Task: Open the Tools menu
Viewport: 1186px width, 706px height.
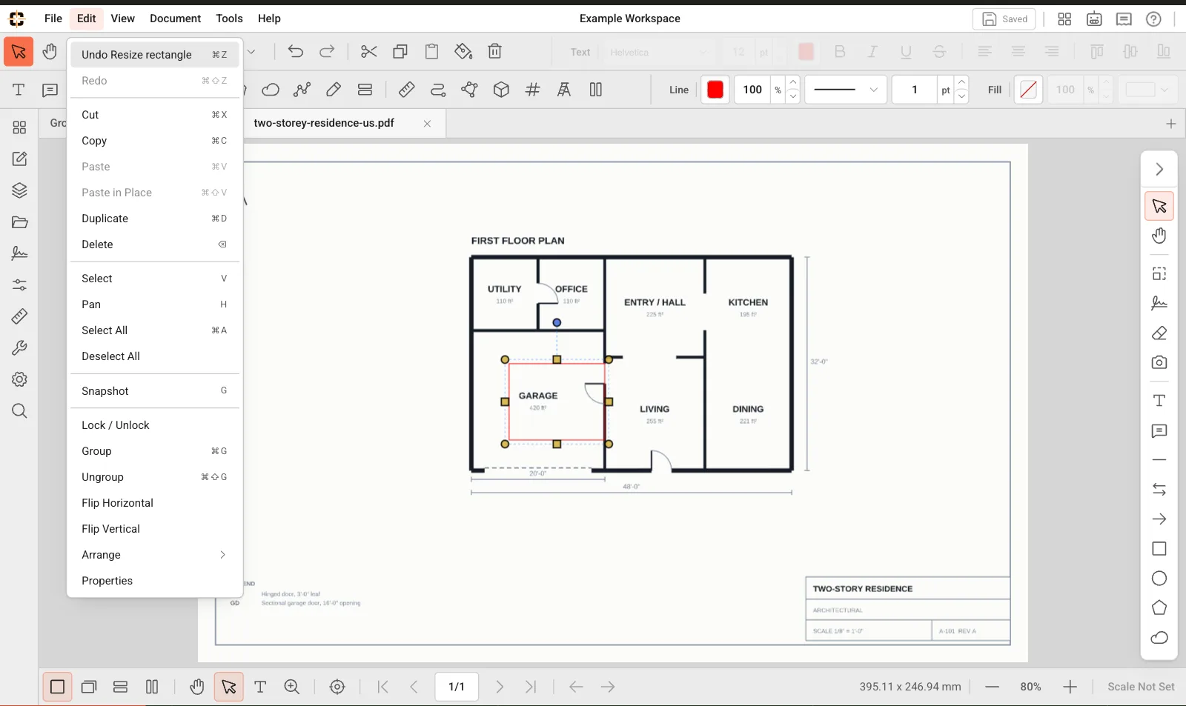Action: point(229,19)
